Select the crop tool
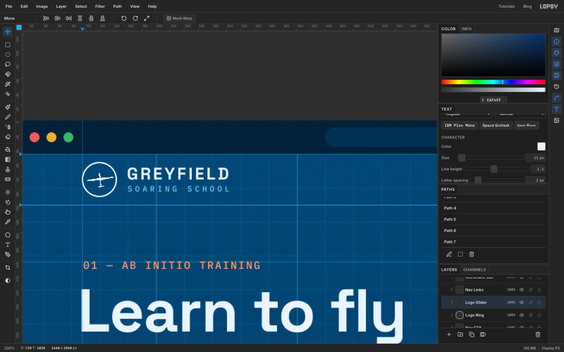The height and width of the screenshot is (352, 564). coord(8,268)
